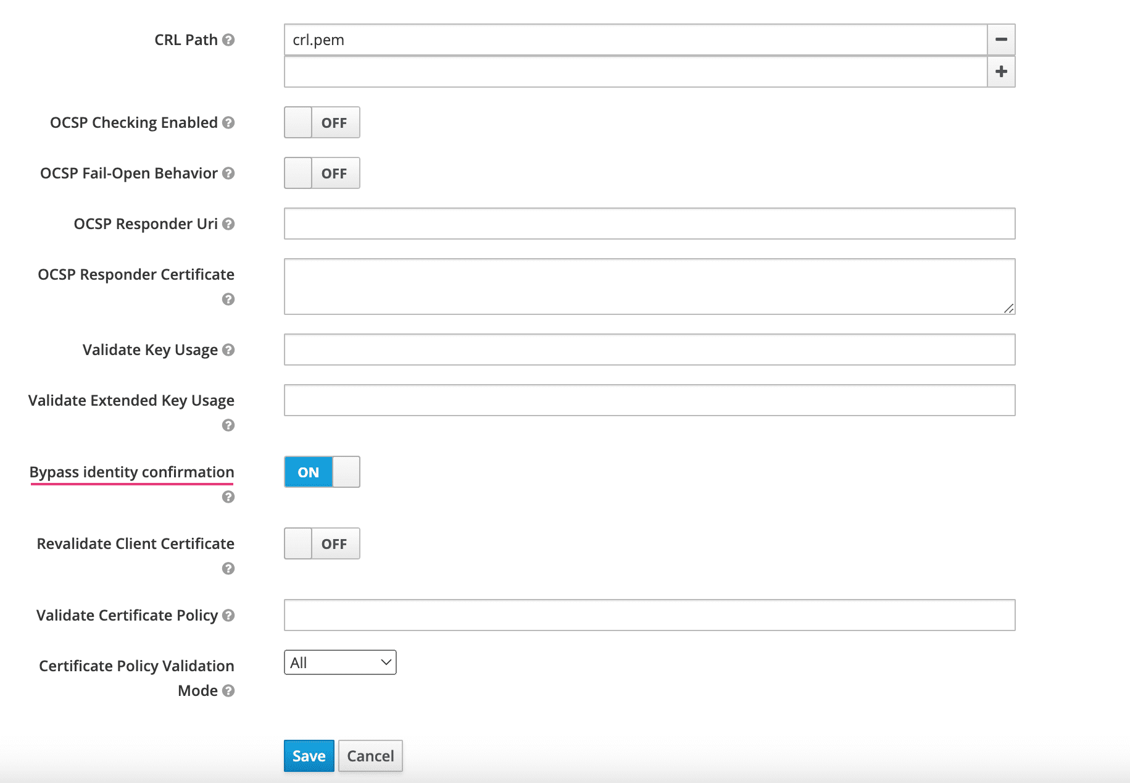The image size is (1130, 783).
Task: Click help icon for Validate Certificate Policy
Action: [228, 616]
